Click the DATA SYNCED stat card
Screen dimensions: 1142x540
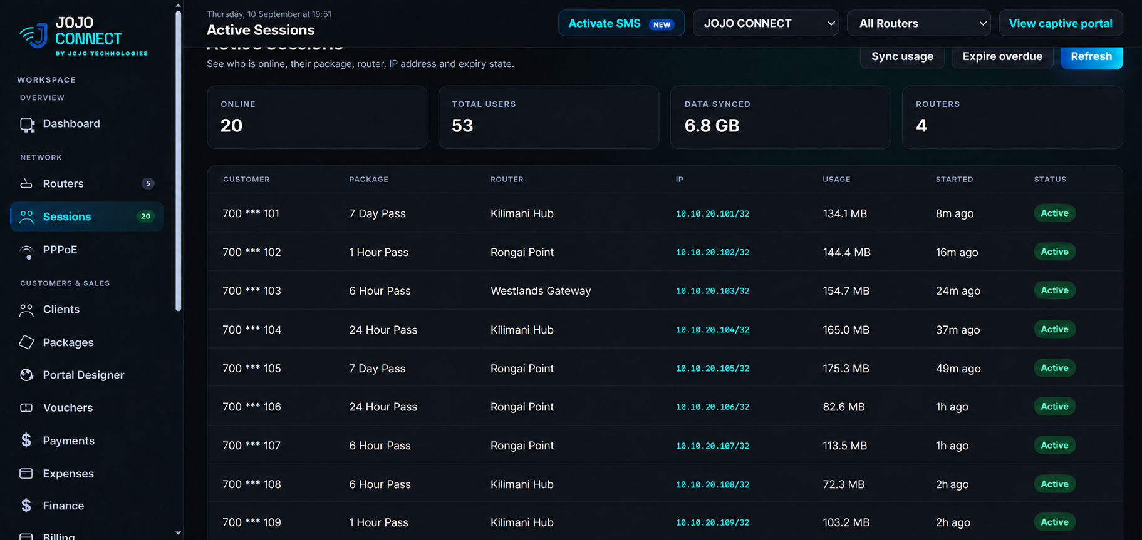[x=780, y=117]
